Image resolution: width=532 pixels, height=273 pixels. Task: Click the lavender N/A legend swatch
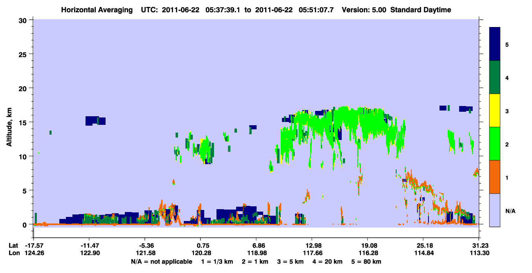click(495, 210)
